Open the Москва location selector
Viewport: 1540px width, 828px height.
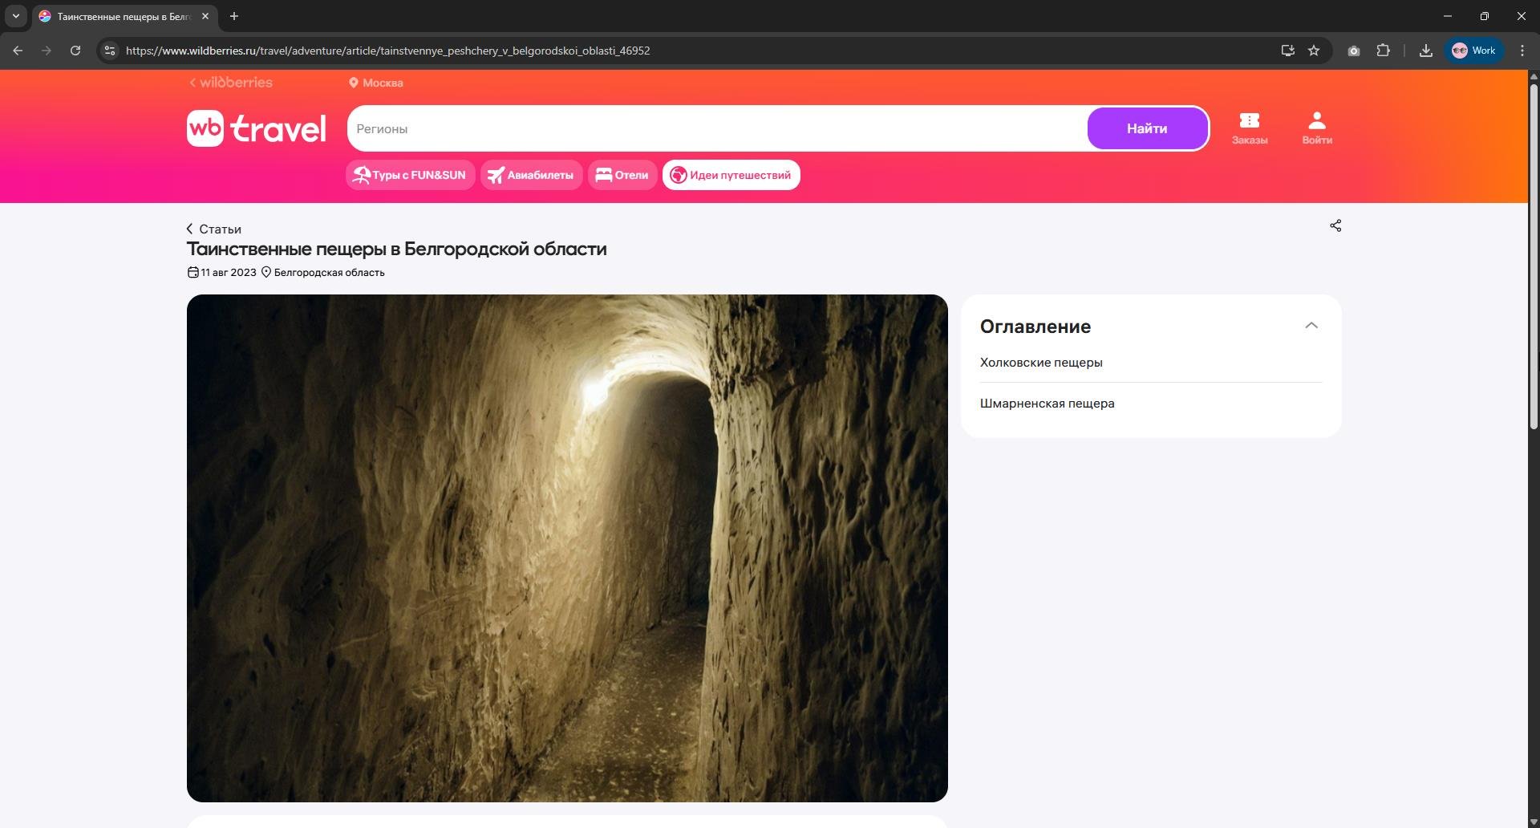tap(375, 83)
